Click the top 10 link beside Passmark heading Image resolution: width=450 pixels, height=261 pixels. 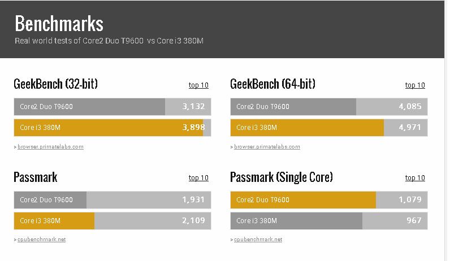pos(198,178)
